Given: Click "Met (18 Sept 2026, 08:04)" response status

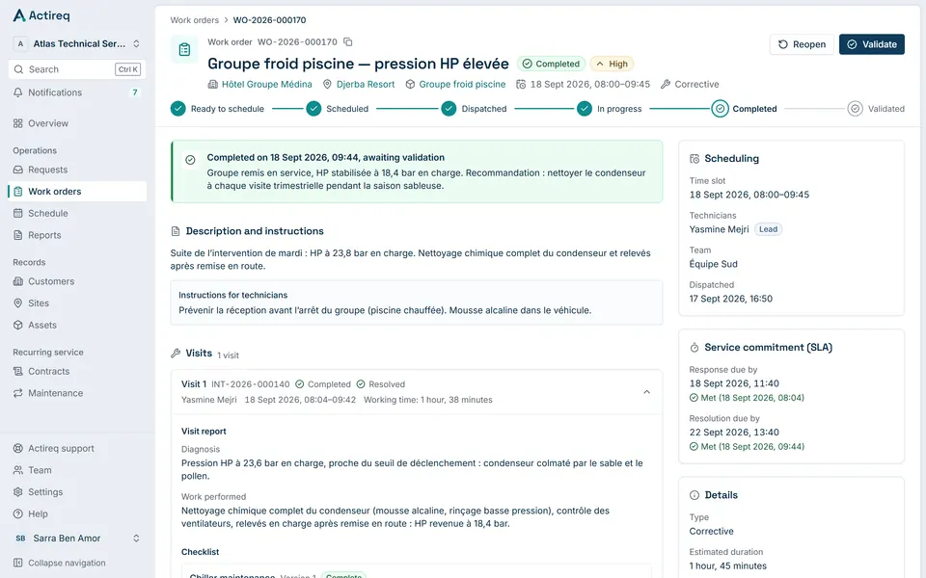Looking at the screenshot, I should tap(747, 398).
